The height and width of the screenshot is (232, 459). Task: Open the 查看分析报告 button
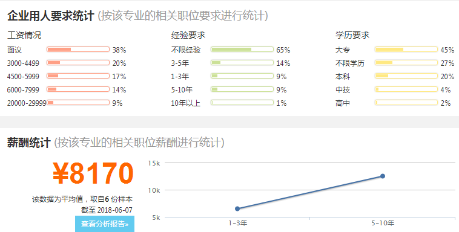click(105, 224)
